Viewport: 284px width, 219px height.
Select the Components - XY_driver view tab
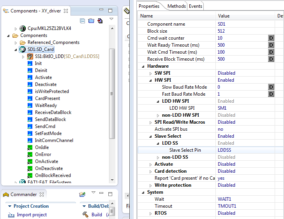coord(35,11)
